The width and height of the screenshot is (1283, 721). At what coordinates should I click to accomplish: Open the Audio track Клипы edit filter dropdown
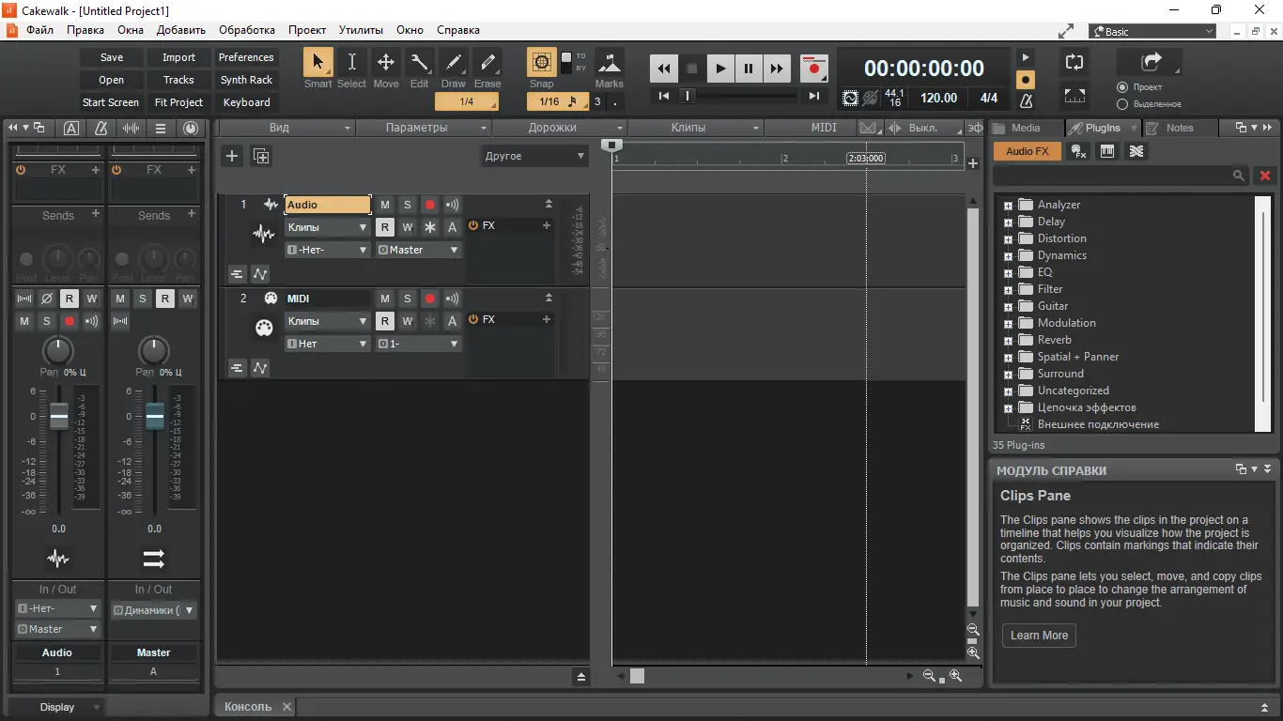pos(328,227)
